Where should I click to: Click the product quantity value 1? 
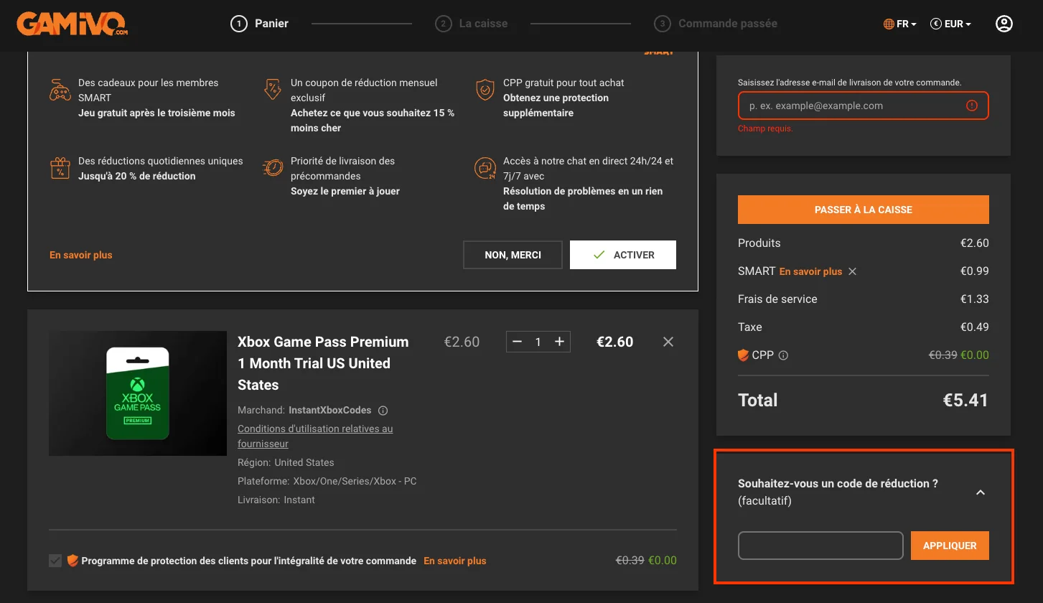[x=538, y=342]
